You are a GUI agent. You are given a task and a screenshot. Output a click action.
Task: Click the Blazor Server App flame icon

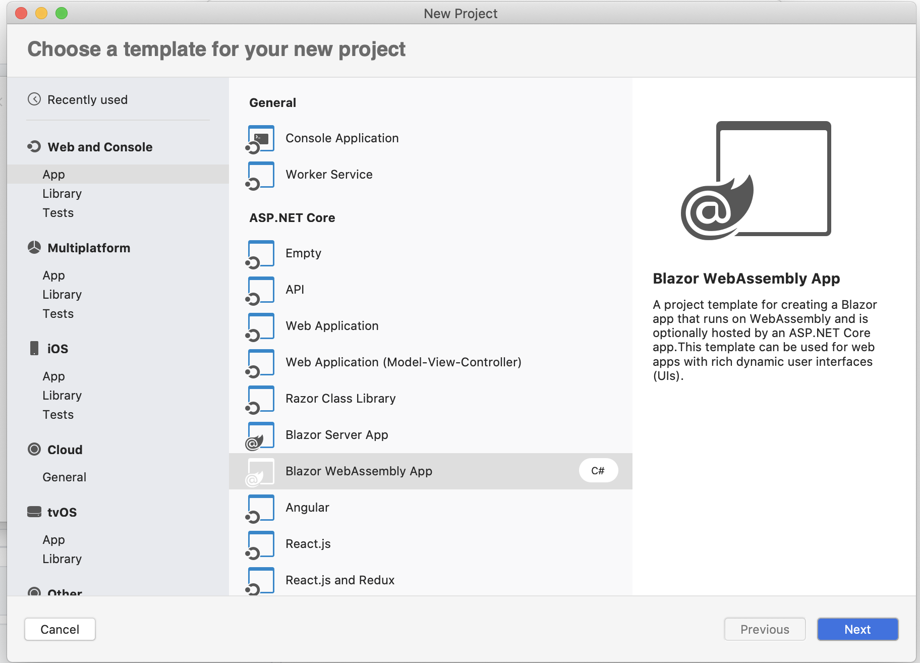(260, 435)
